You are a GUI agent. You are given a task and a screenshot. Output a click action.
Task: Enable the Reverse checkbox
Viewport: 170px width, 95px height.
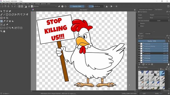tap(139, 23)
